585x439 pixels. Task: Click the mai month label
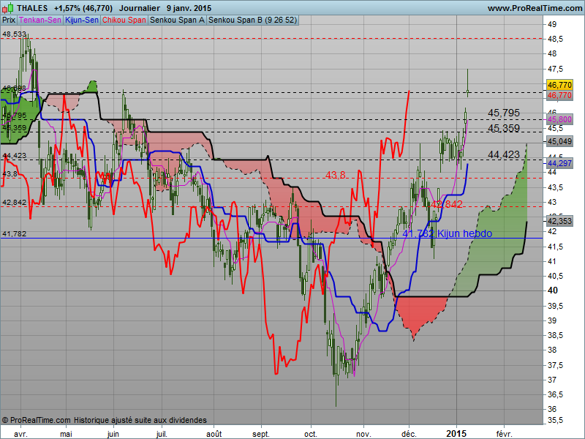[x=66, y=434]
